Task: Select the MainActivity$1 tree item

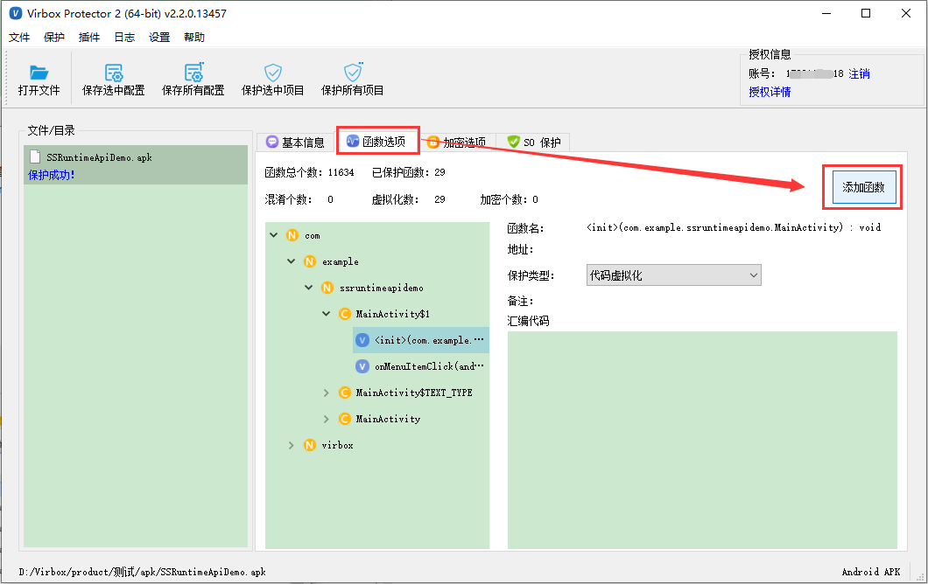Action: click(392, 314)
